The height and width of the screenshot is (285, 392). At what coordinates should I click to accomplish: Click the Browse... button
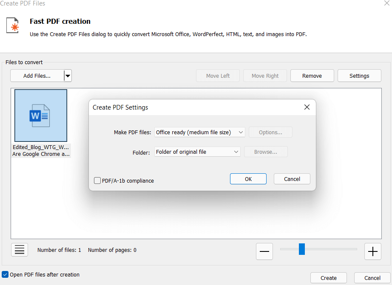pyautogui.click(x=265, y=152)
